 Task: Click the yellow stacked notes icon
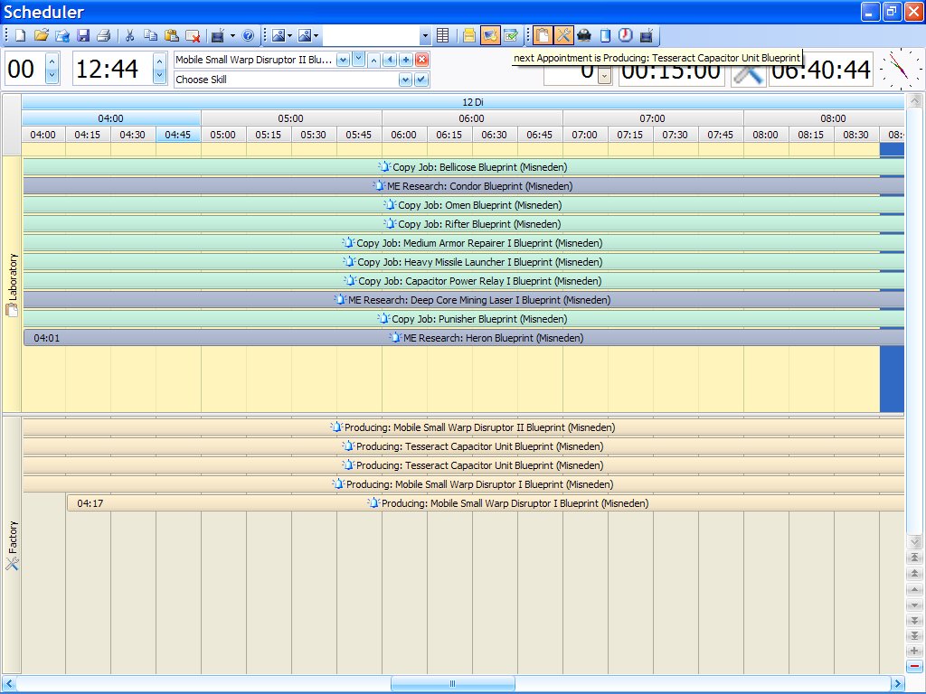coord(469,36)
